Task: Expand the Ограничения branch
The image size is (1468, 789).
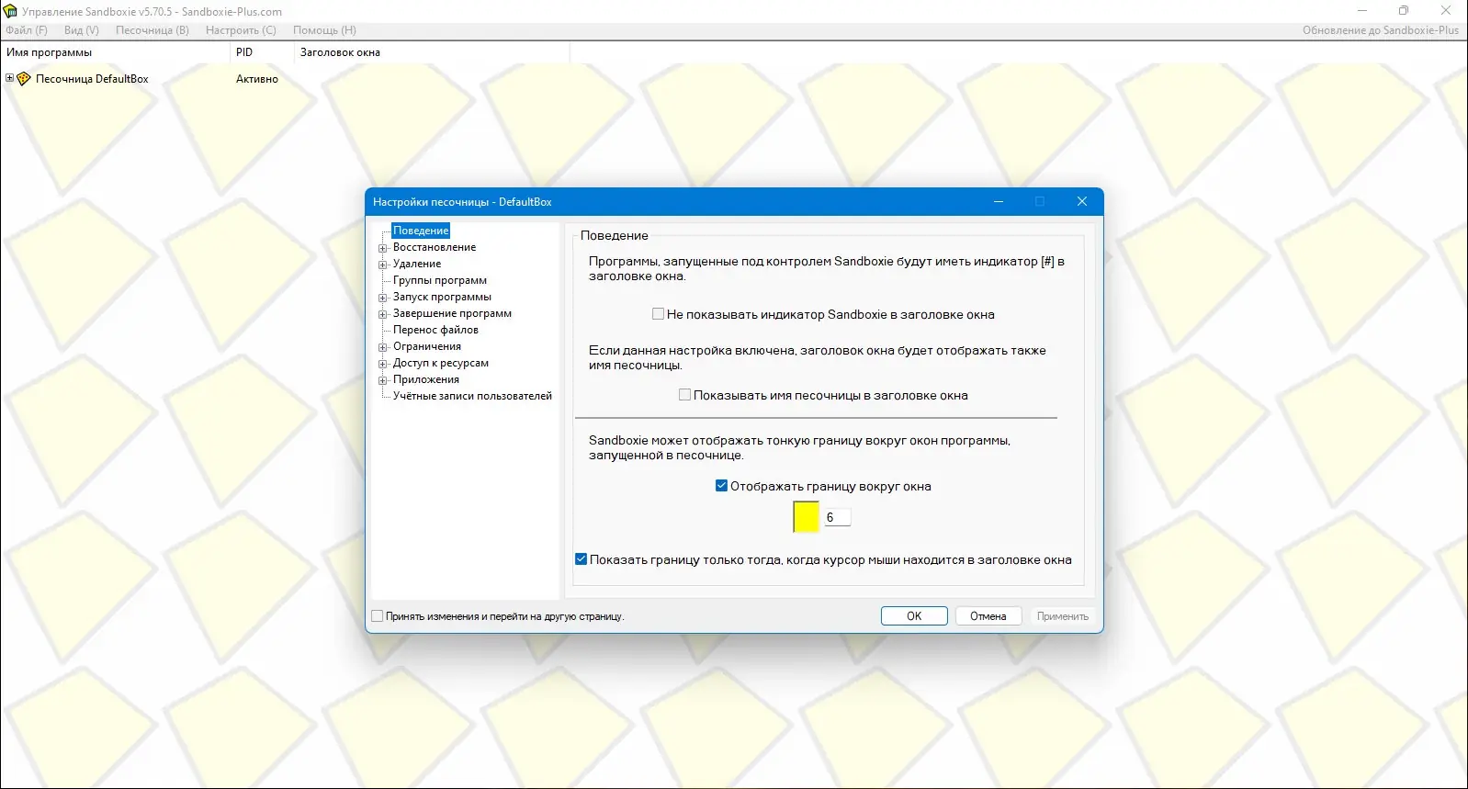Action: pos(383,347)
